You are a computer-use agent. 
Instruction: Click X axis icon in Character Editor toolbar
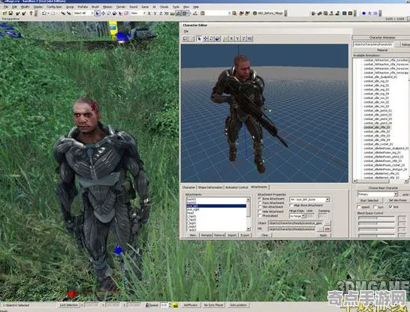[x=231, y=39]
